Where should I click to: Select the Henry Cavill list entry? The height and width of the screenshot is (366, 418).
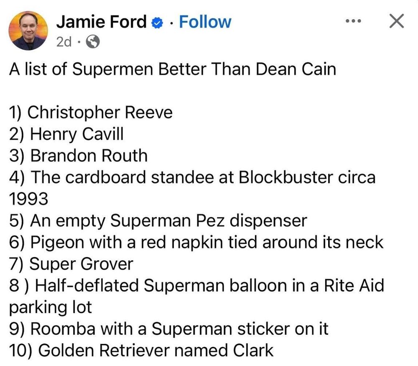(x=66, y=134)
